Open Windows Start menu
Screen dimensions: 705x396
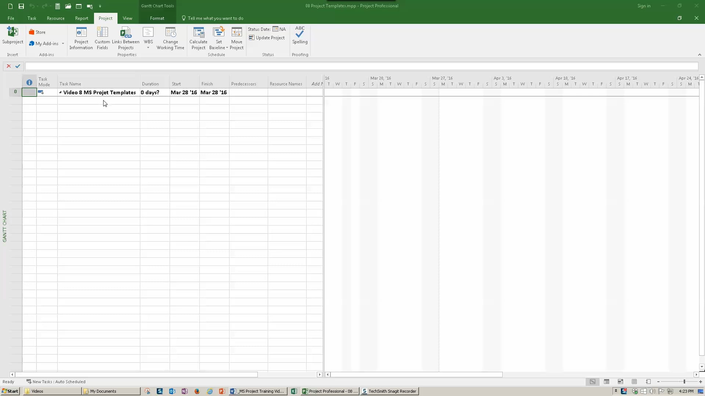pyautogui.click(x=10, y=391)
